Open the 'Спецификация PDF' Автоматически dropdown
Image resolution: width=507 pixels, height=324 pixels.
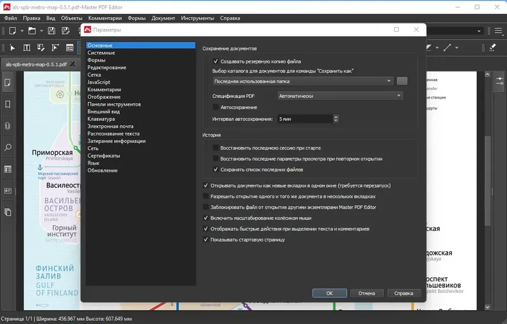point(340,96)
